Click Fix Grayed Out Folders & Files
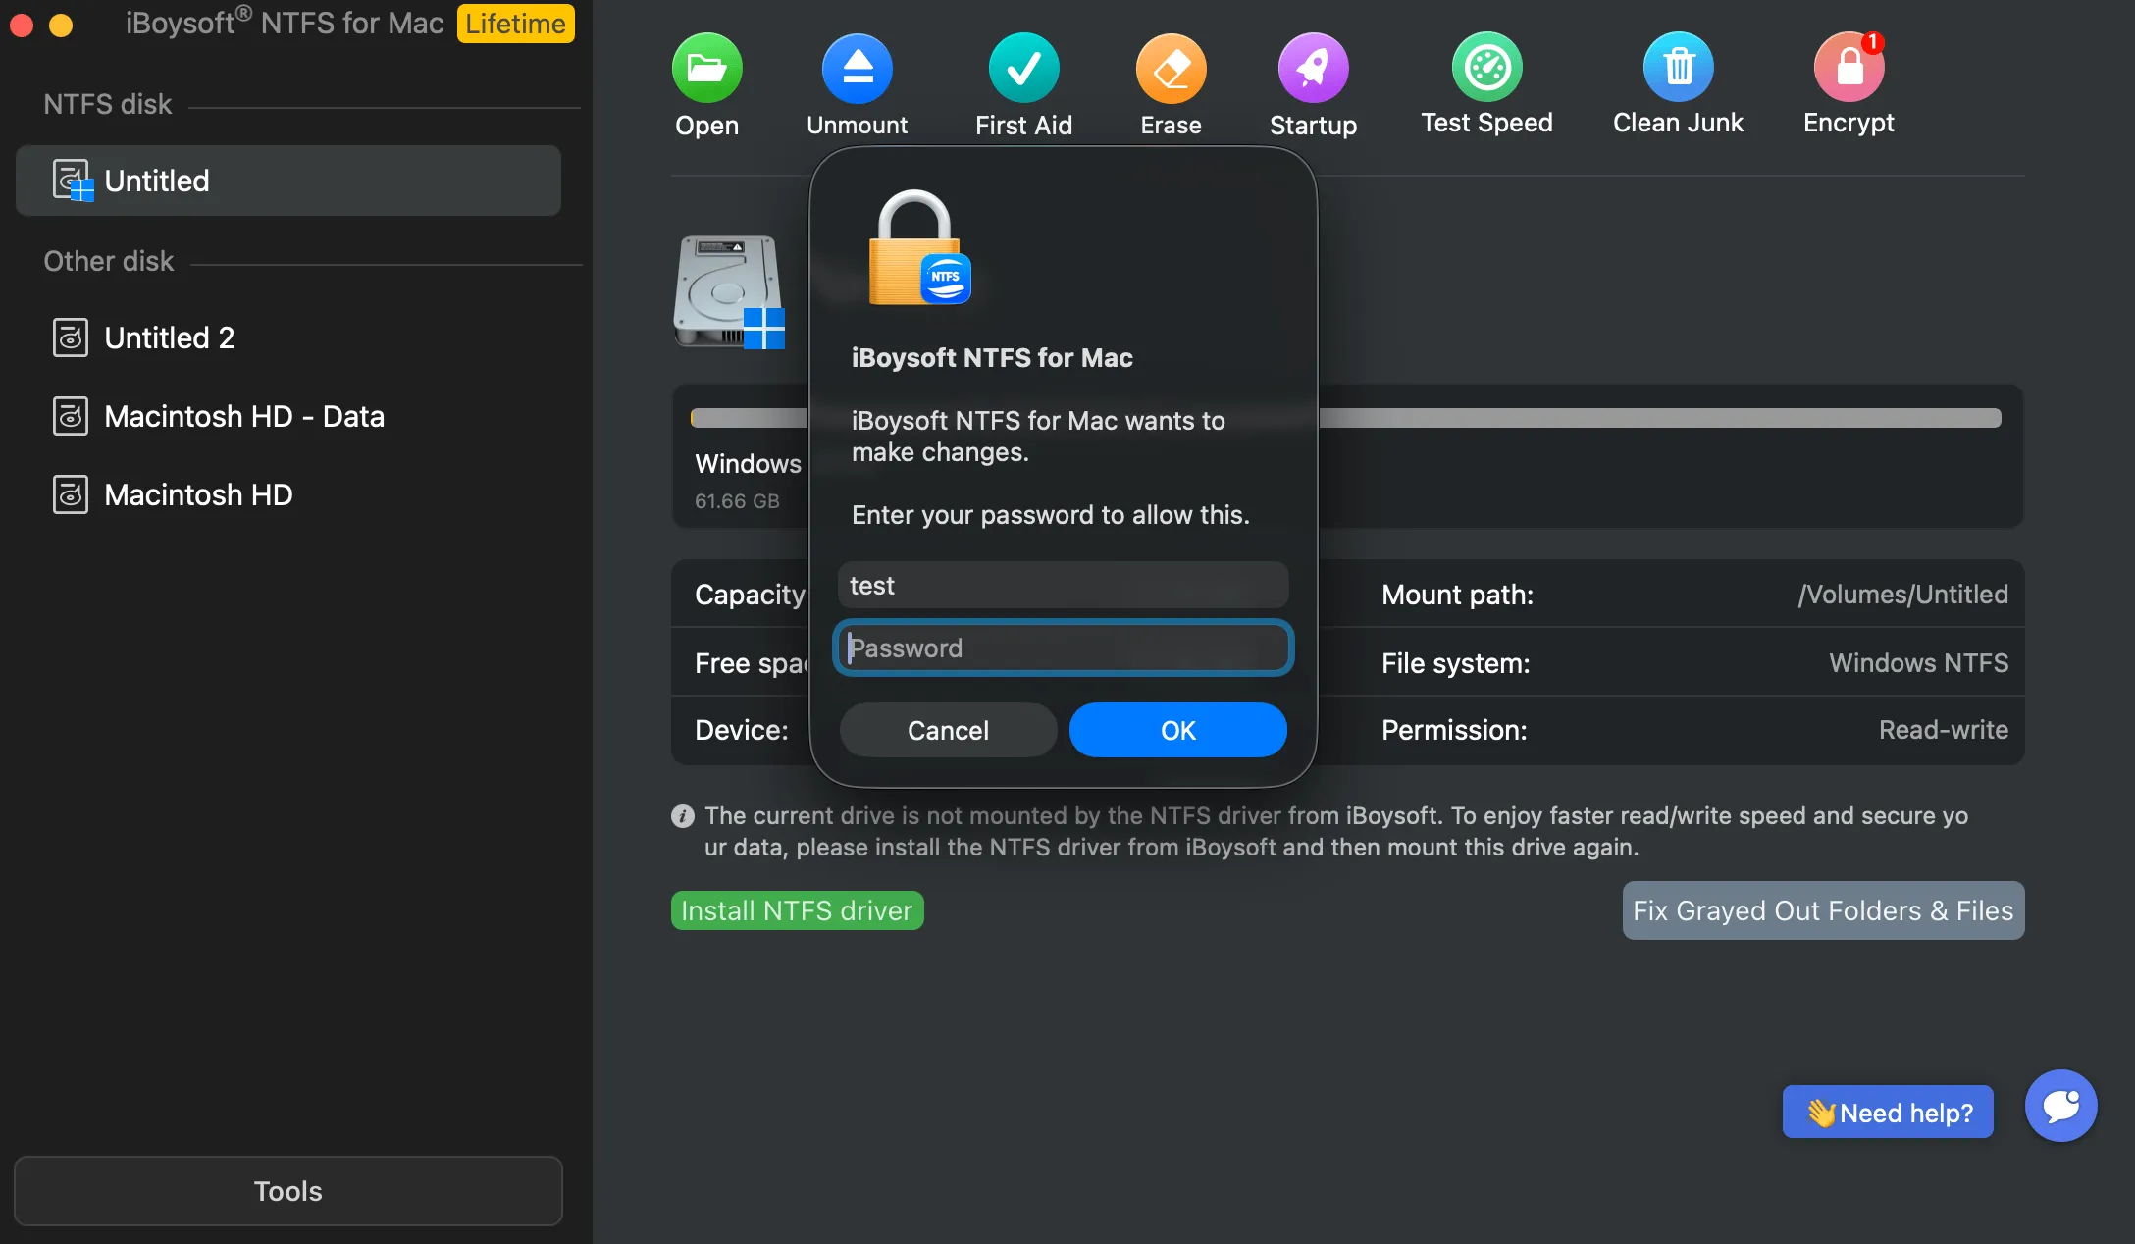 pos(1823,910)
